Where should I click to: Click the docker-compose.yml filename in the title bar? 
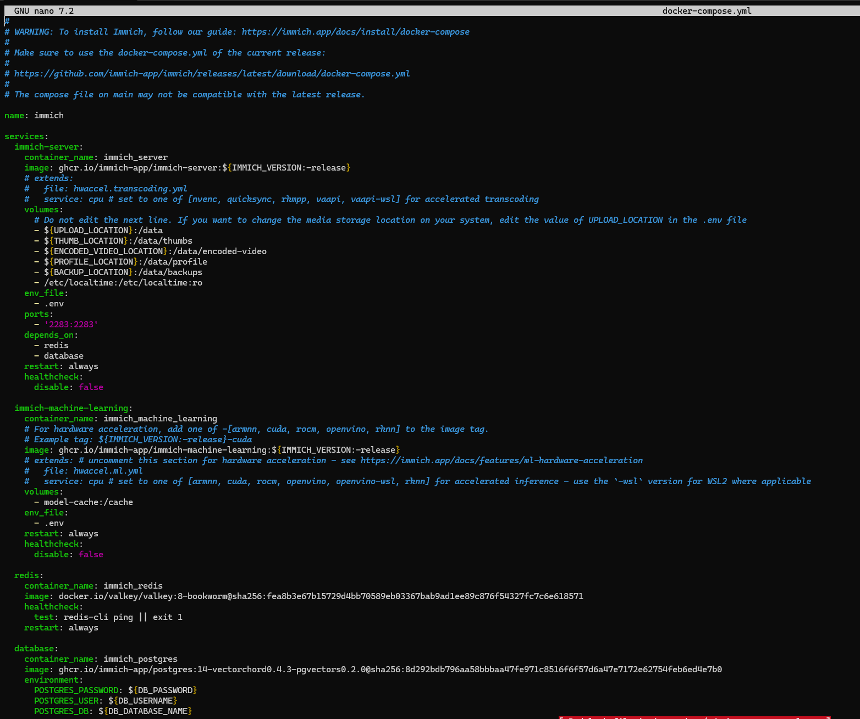point(707,11)
